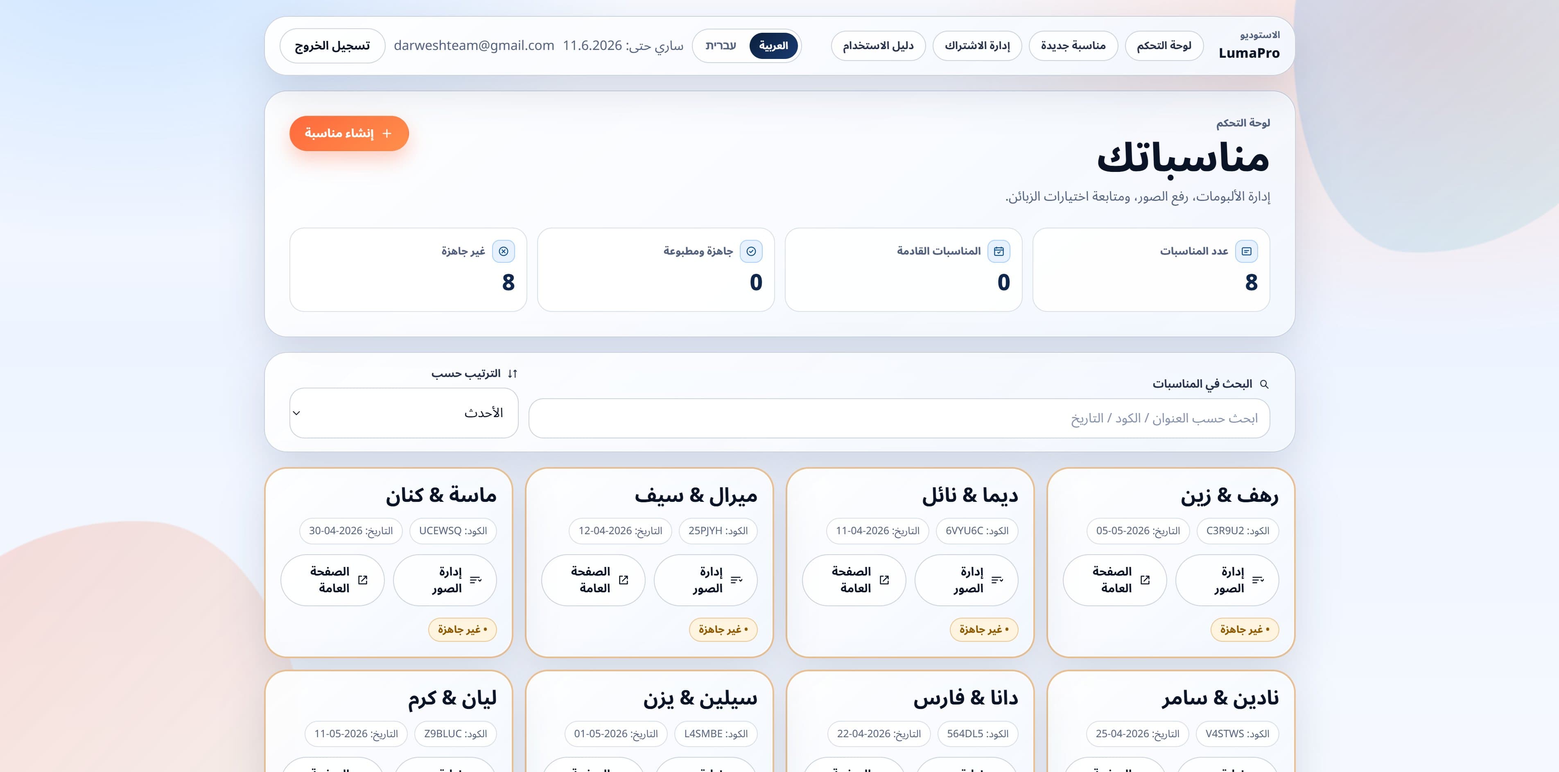Open الصفحة العامة for رهف & زين
1559x772 pixels.
click(1114, 580)
